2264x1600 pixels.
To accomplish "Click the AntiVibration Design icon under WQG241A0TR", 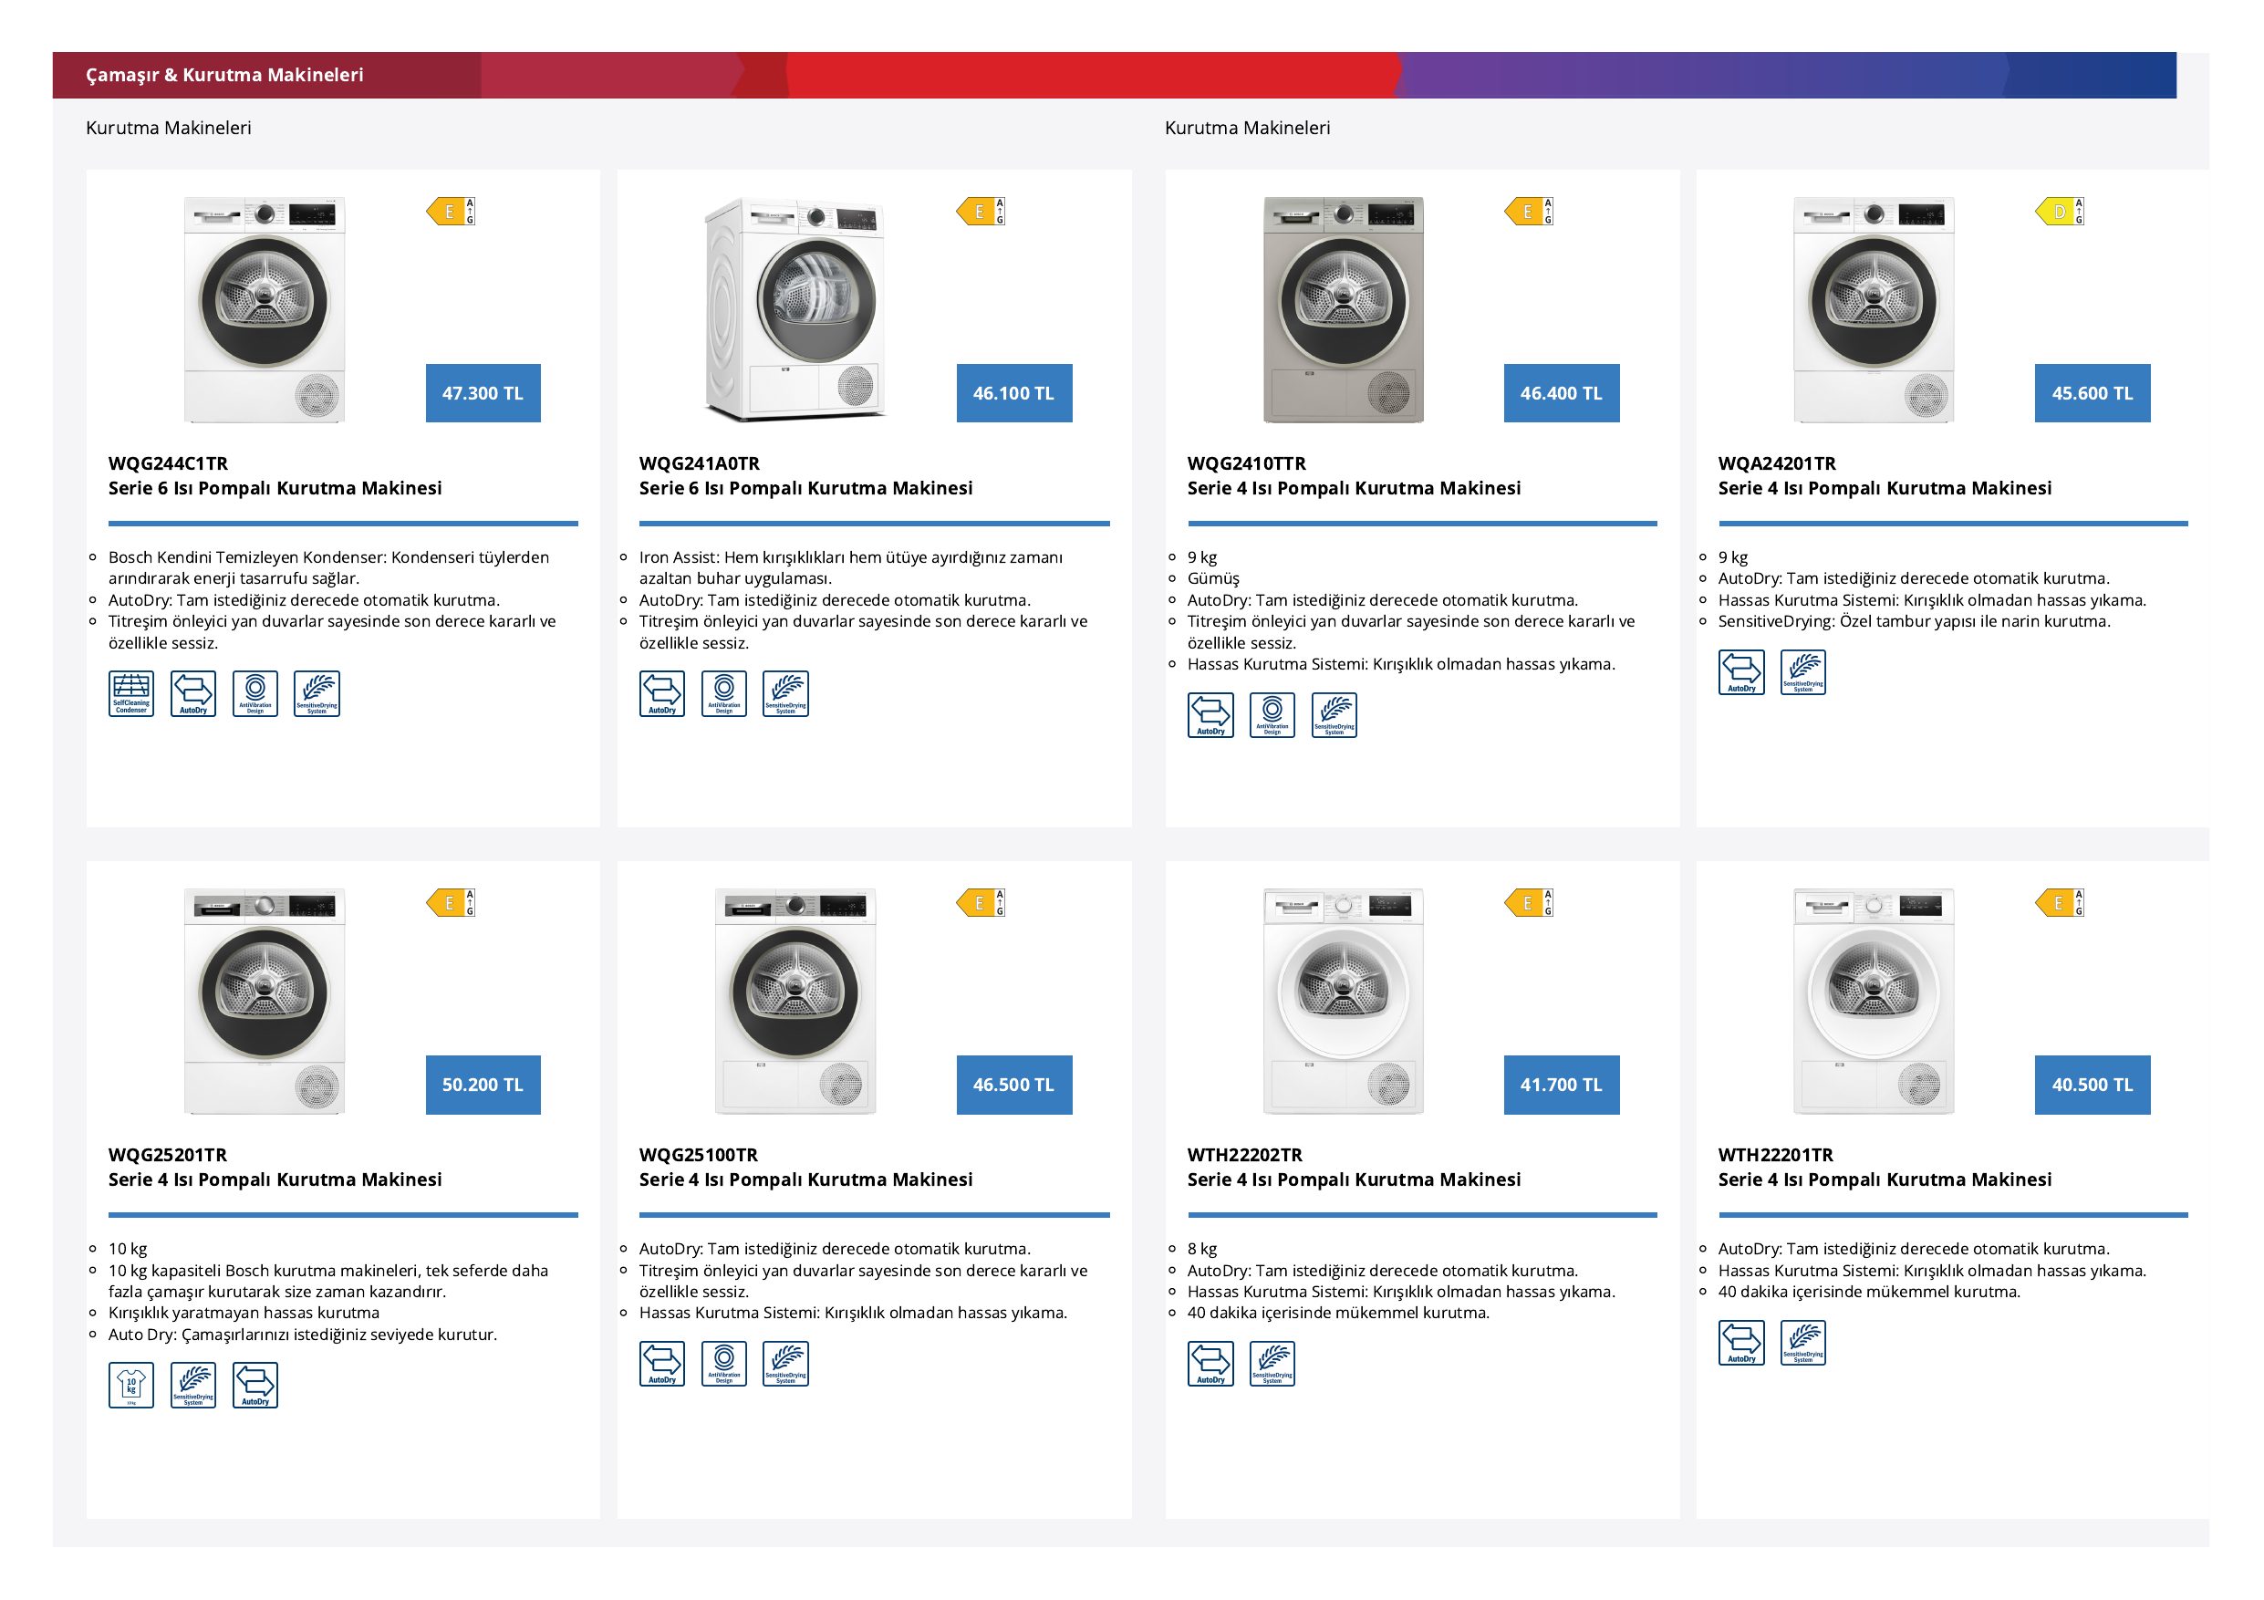I will 723,693.
